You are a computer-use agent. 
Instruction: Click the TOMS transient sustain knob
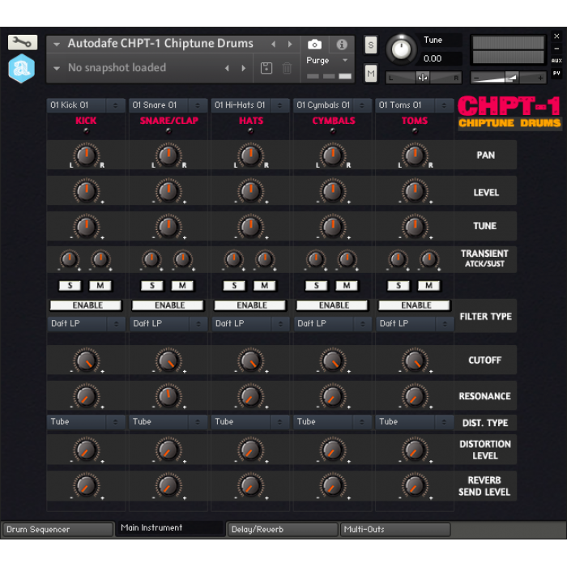coord(429,259)
